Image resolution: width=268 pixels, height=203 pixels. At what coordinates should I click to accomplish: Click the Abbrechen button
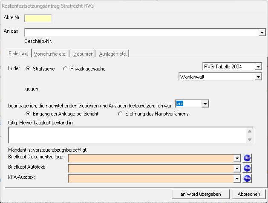point(249,194)
